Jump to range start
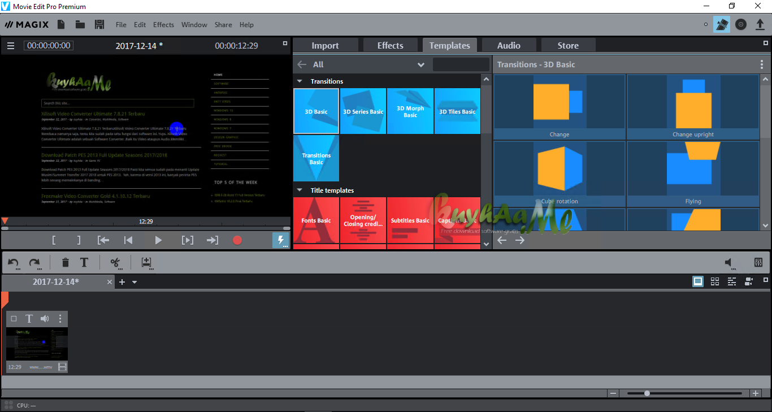 (103, 240)
